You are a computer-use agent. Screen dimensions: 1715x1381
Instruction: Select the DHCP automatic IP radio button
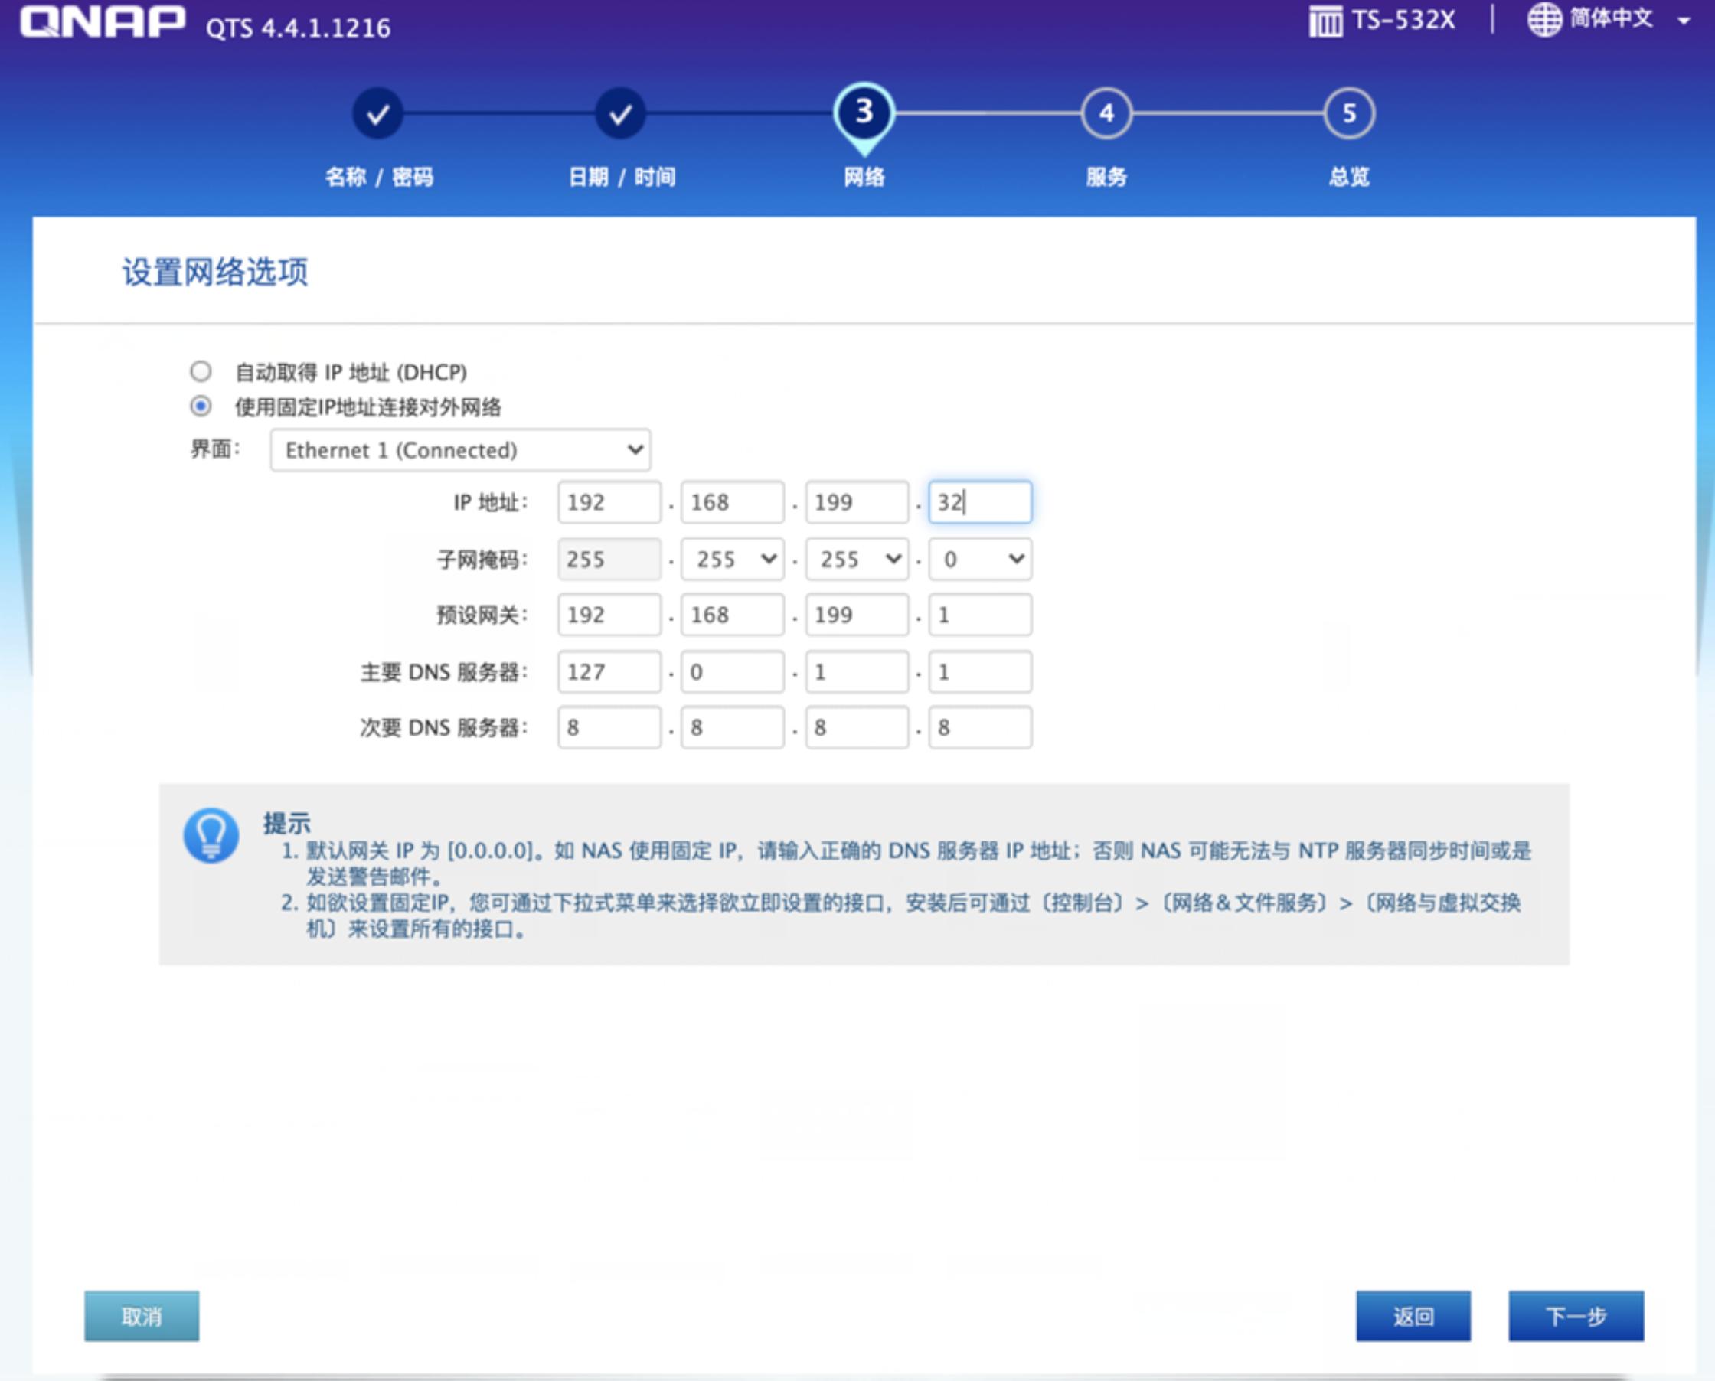click(201, 371)
